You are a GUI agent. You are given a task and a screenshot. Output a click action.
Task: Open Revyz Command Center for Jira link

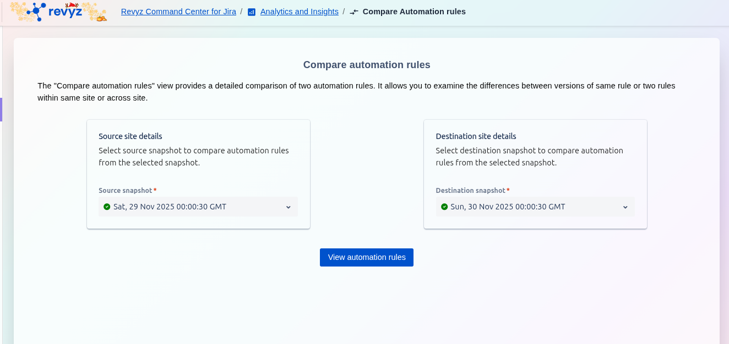click(x=178, y=12)
